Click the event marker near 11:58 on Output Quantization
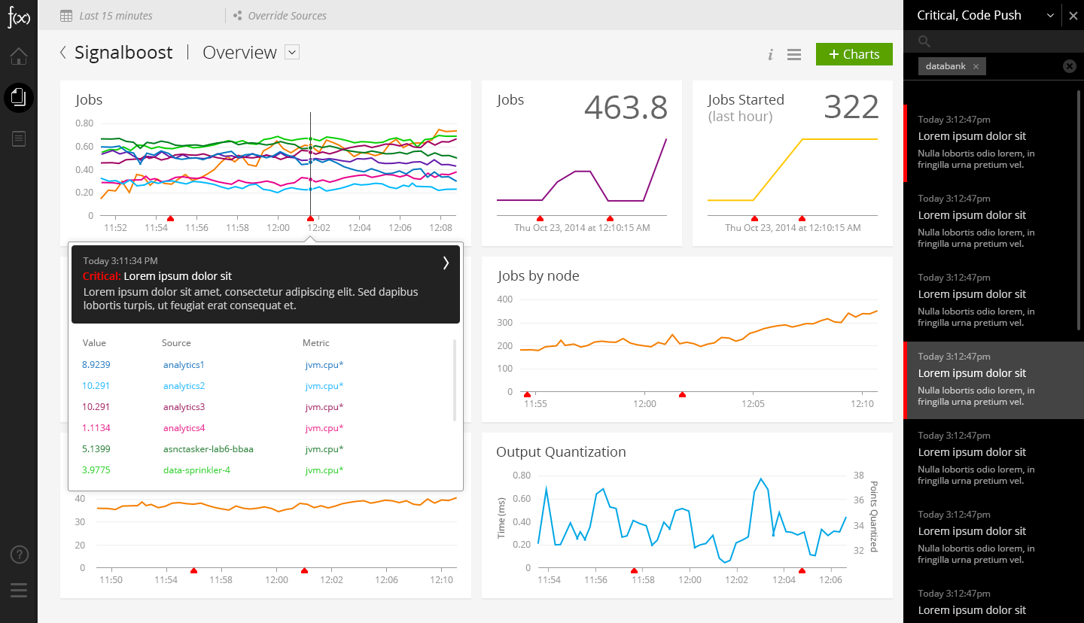This screenshot has height=623, width=1084. (x=634, y=570)
